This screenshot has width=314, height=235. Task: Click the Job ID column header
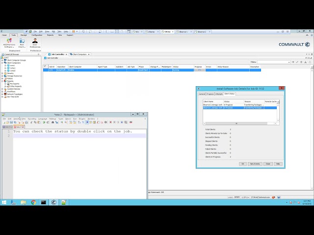[x=52, y=67]
